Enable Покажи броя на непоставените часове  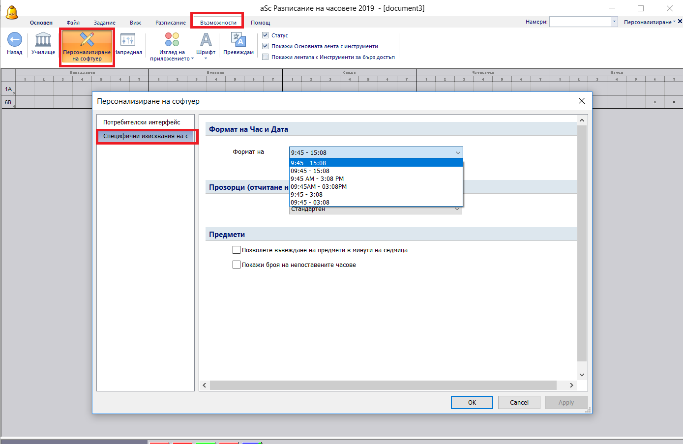[x=237, y=265]
